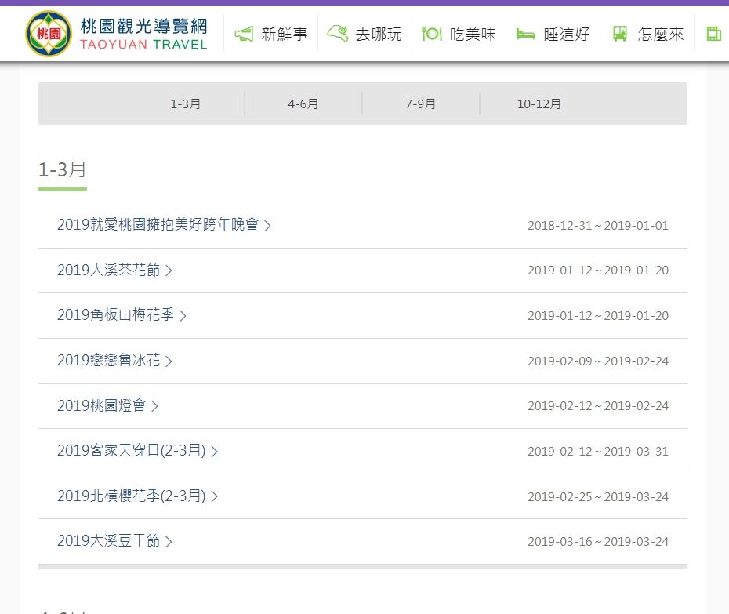Click the Taoyuan Travel circular logo emblem
729x614 pixels.
49,34
